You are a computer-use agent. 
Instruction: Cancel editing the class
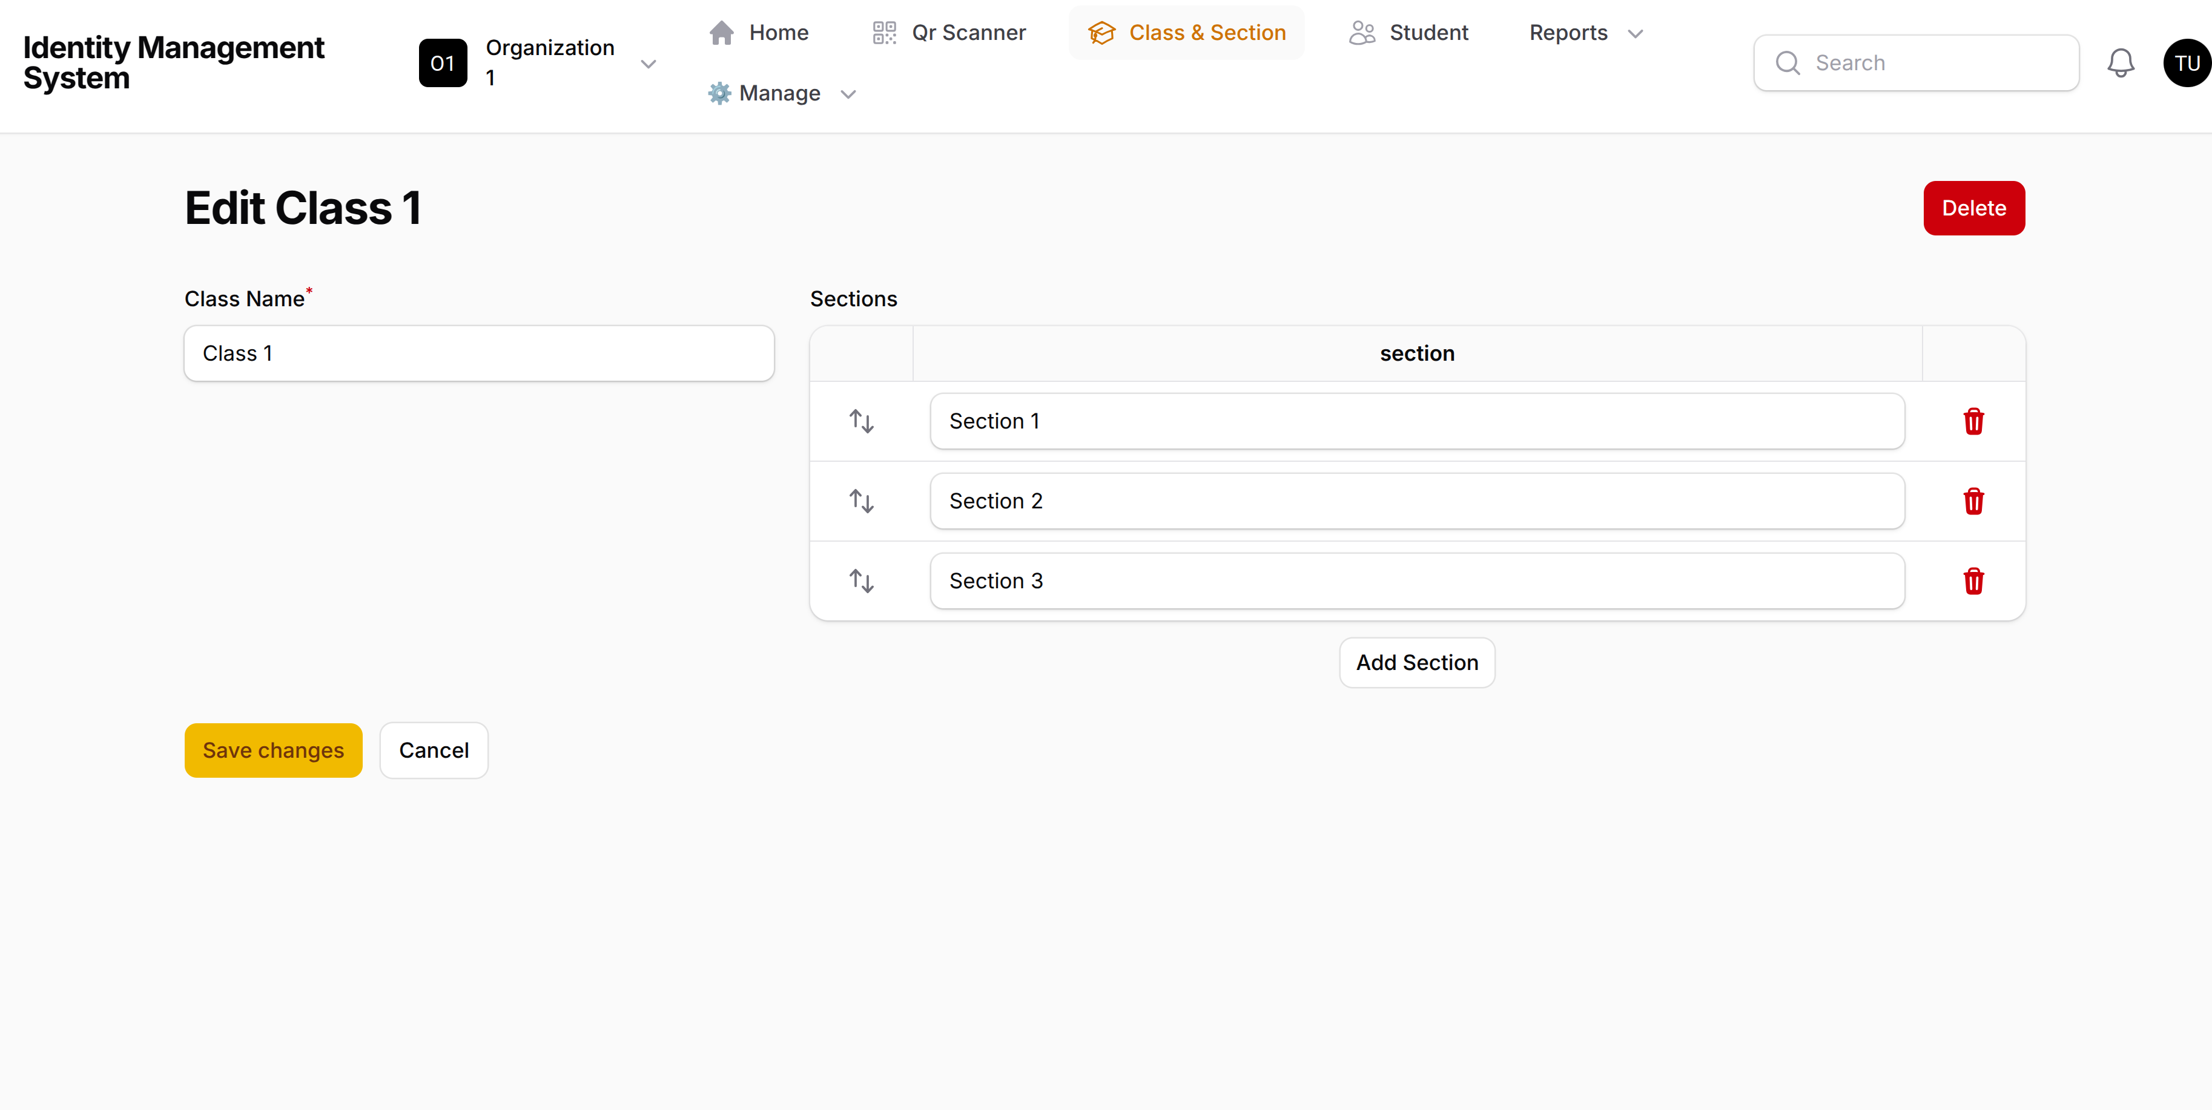(434, 750)
